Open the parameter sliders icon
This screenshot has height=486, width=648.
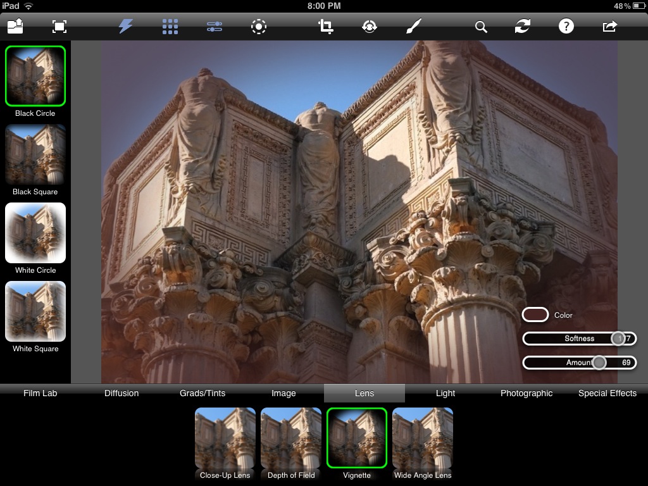pyautogui.click(x=215, y=27)
